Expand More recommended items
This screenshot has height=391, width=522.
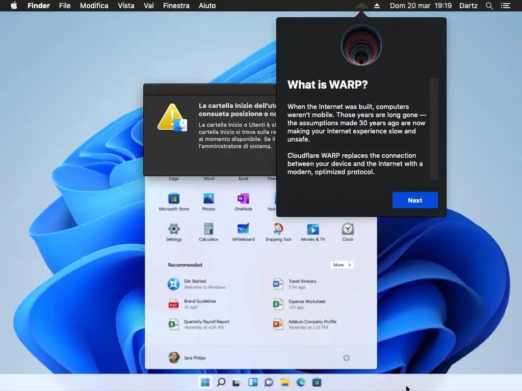coord(342,265)
